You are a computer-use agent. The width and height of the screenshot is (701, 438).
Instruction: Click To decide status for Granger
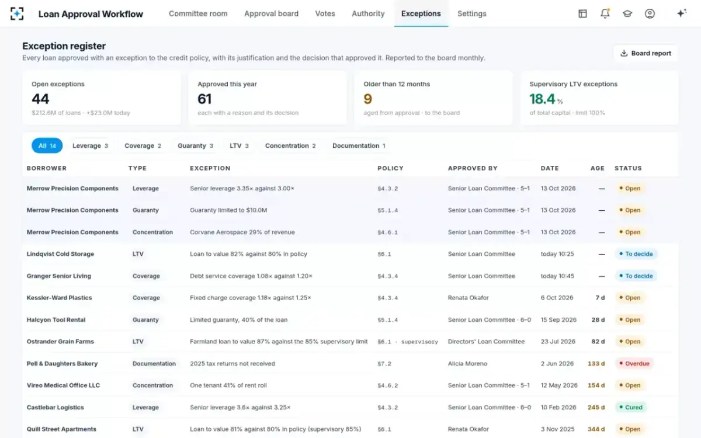(x=636, y=276)
